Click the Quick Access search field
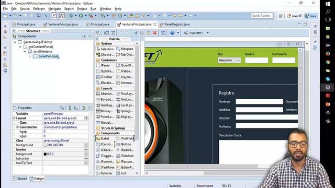 tap(262, 16)
